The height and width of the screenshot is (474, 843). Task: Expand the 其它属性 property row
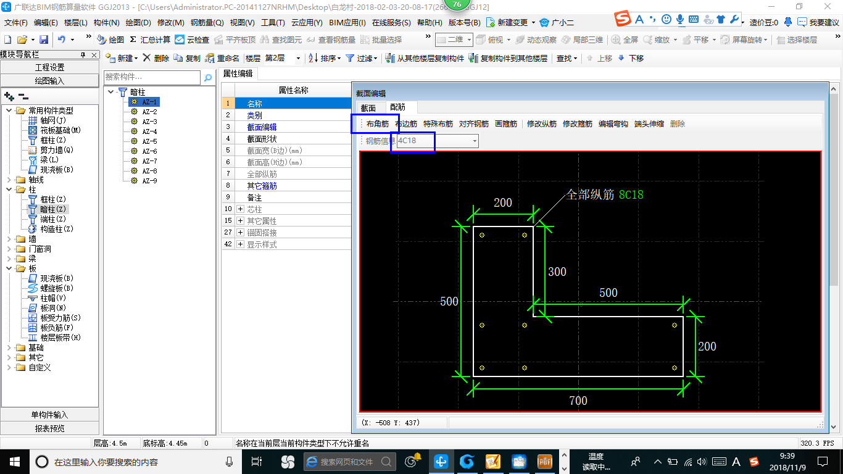coord(241,221)
